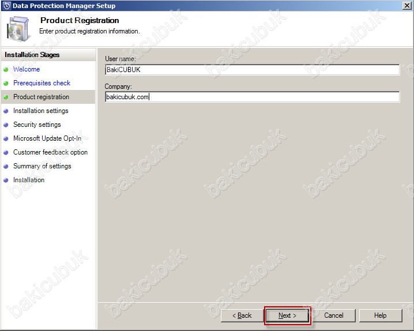Click the blue bullet beside the last Installation stage

point(6,180)
